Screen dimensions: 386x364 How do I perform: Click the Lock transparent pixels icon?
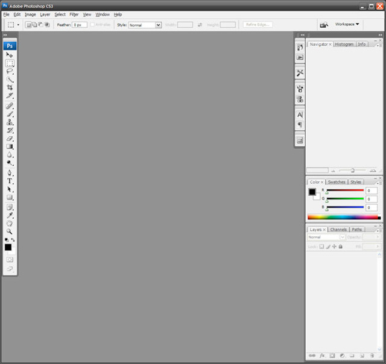(321, 246)
